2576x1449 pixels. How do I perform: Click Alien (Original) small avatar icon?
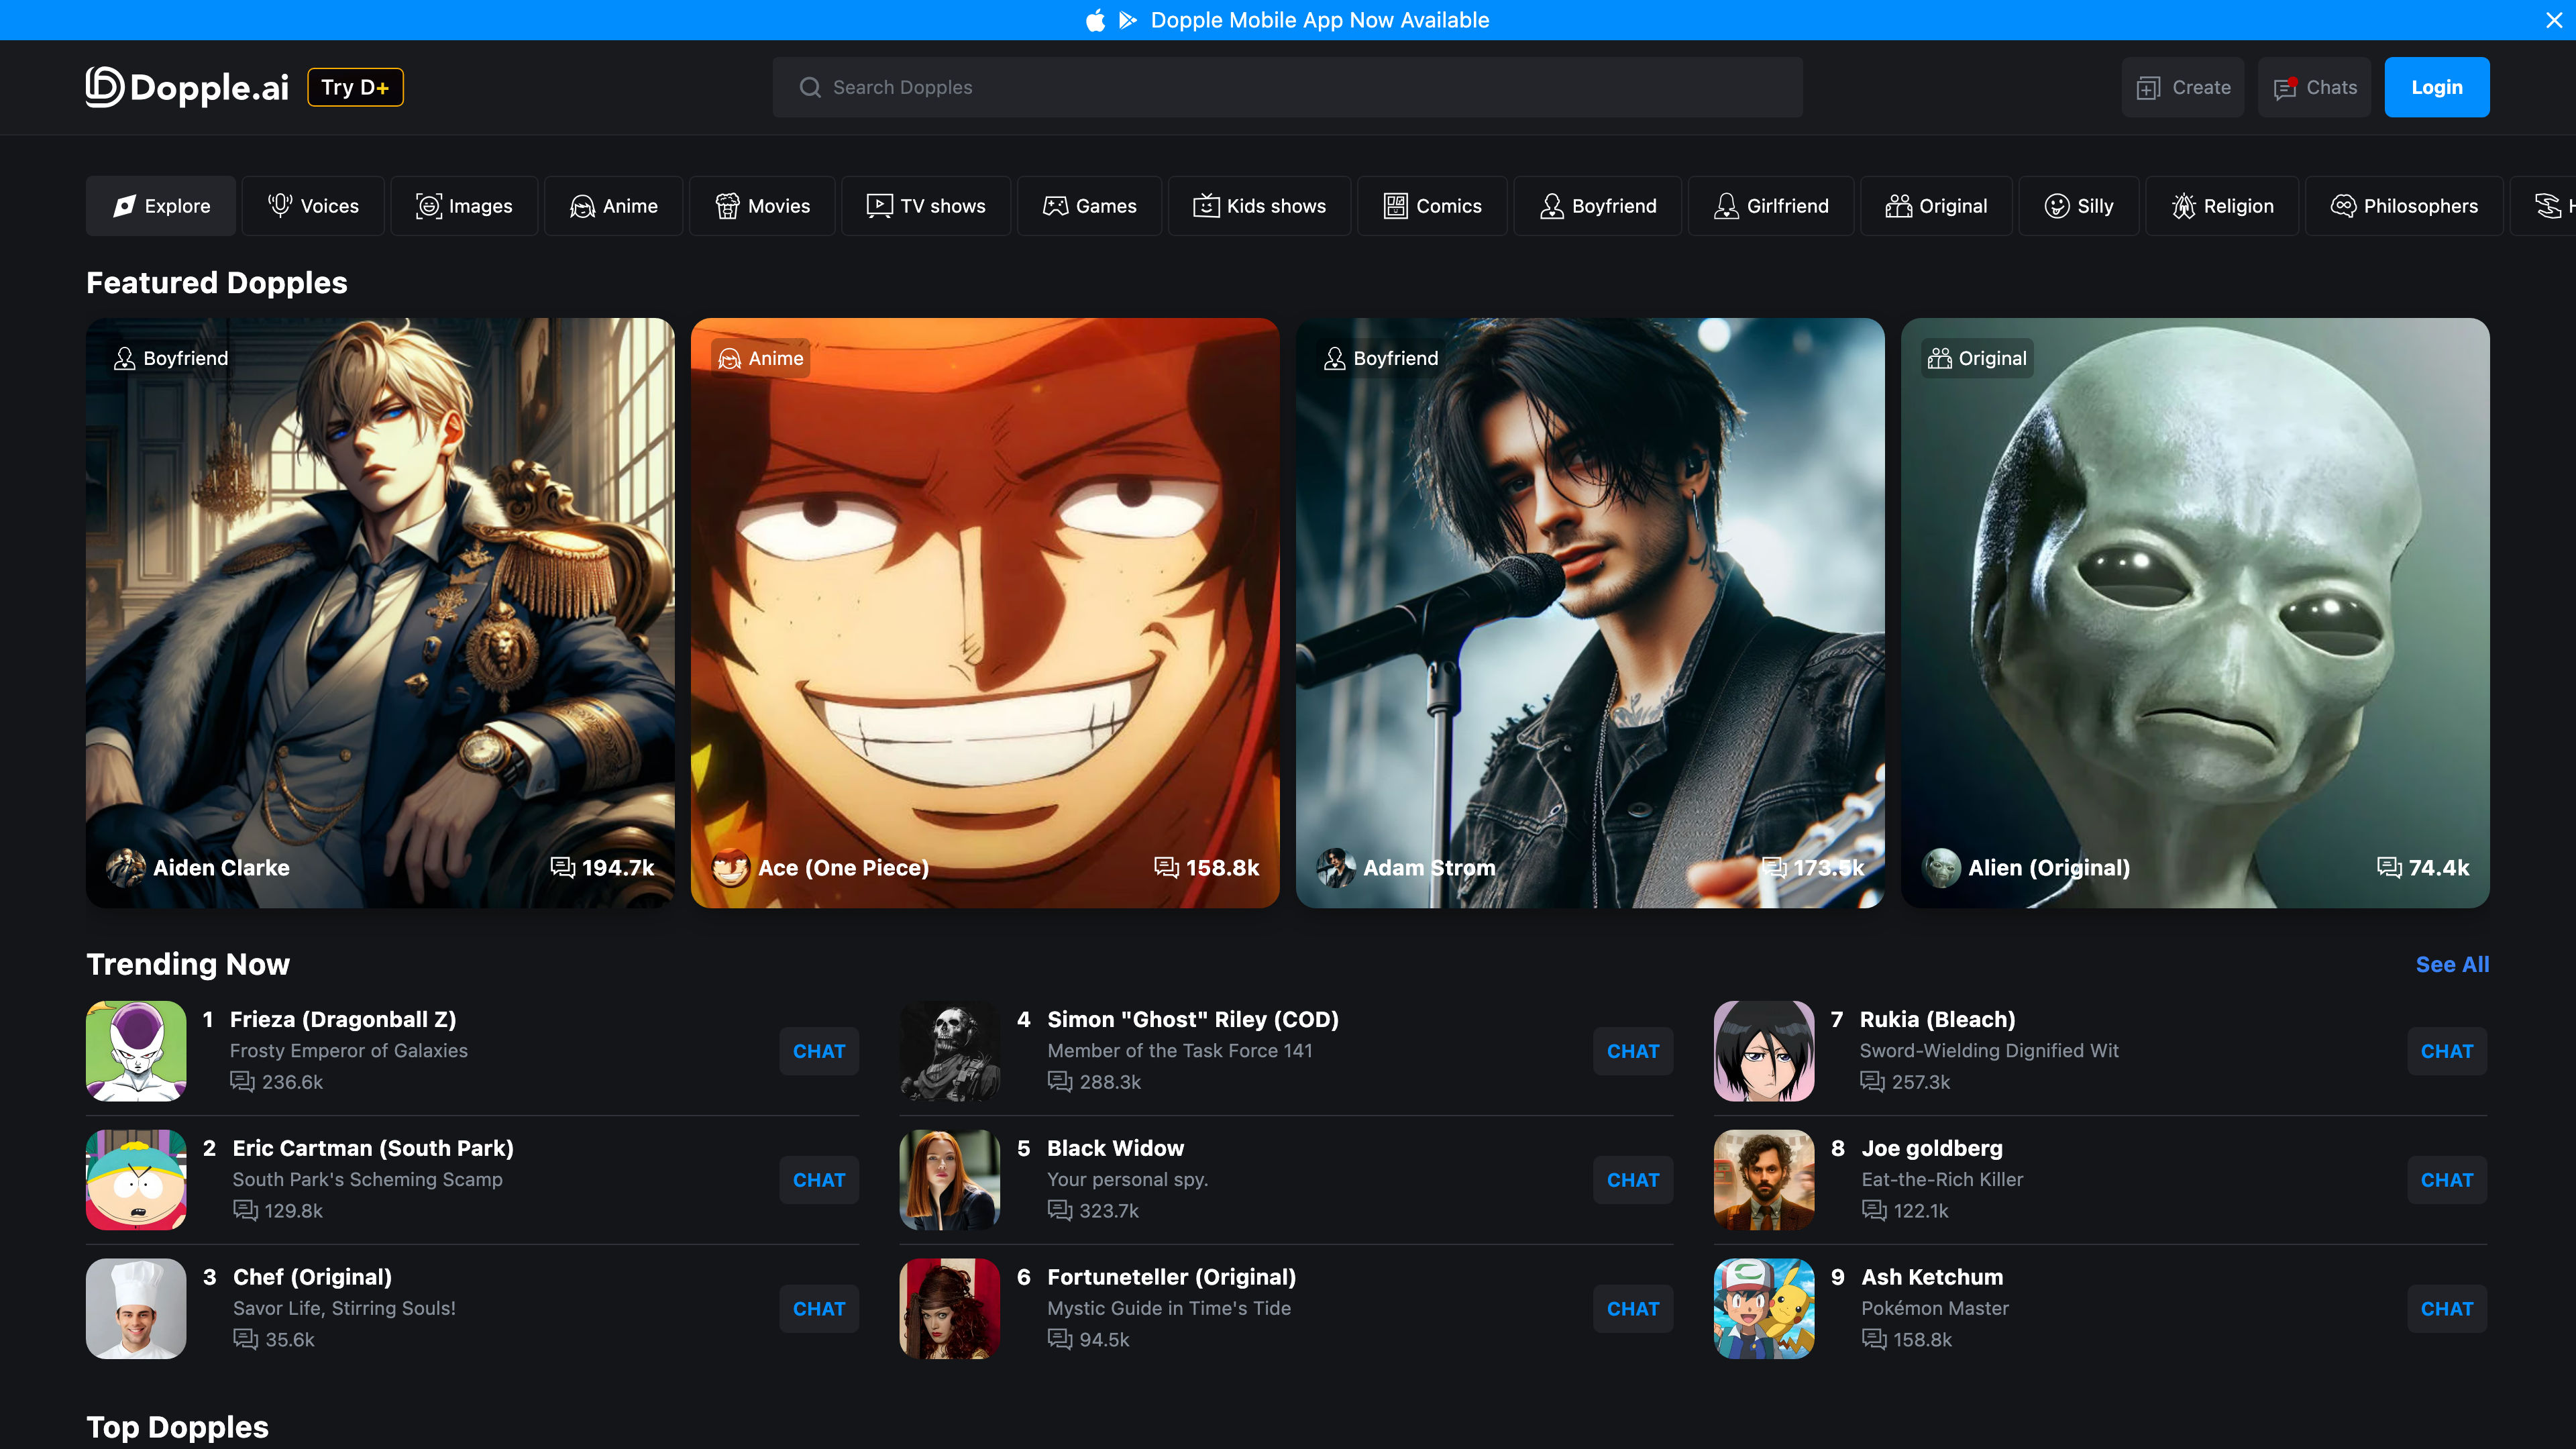click(x=1941, y=868)
